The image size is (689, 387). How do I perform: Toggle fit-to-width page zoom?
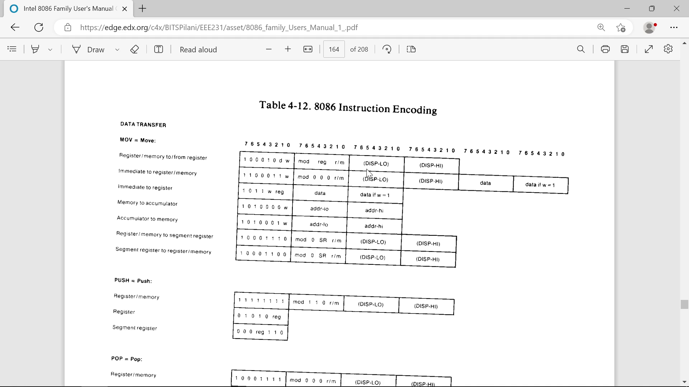308,49
